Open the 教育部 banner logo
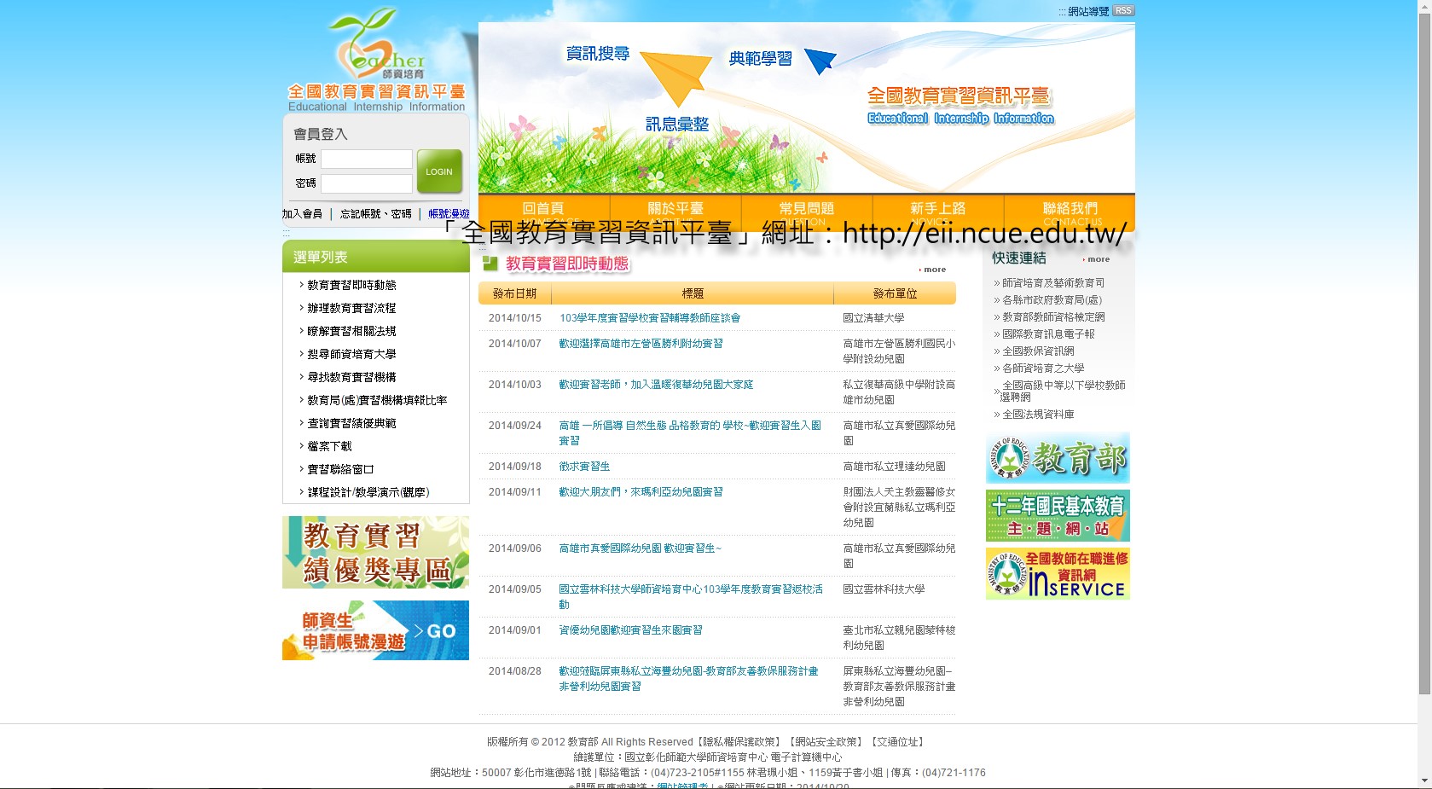Viewport: 1432px width, 789px height. click(1058, 458)
